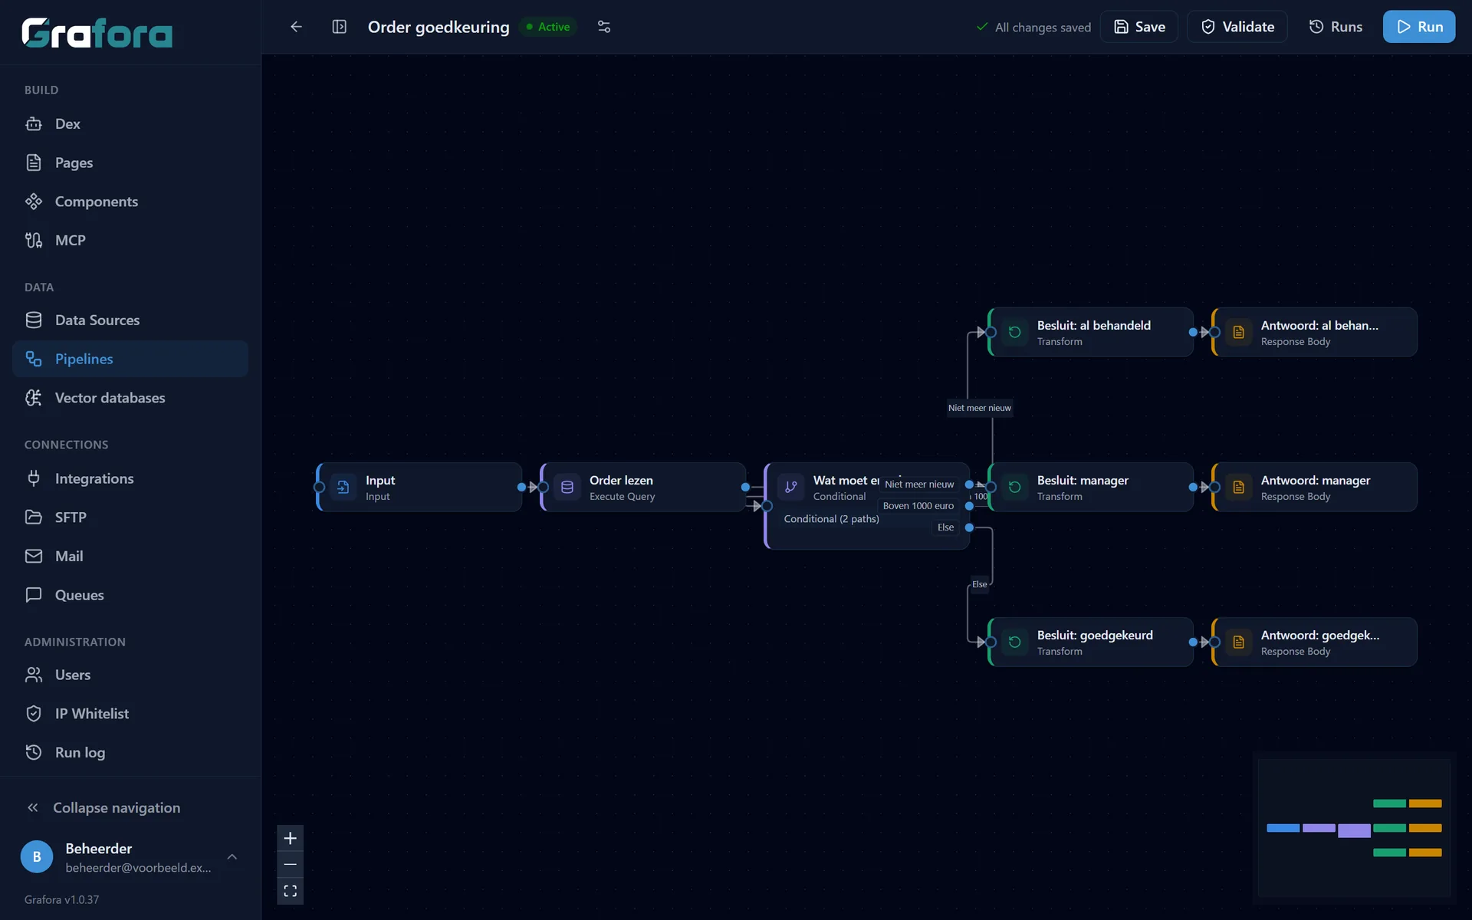Screen dimensions: 1472x920
Task: Open the Runs history
Action: pyautogui.click(x=1335, y=27)
